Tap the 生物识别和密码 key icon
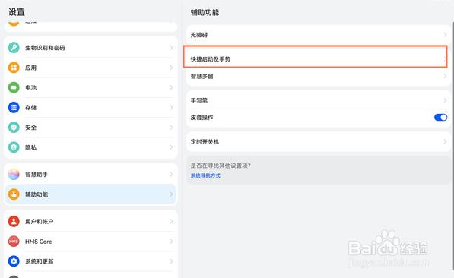Viewport: 454px width, 278px height. click(14, 47)
